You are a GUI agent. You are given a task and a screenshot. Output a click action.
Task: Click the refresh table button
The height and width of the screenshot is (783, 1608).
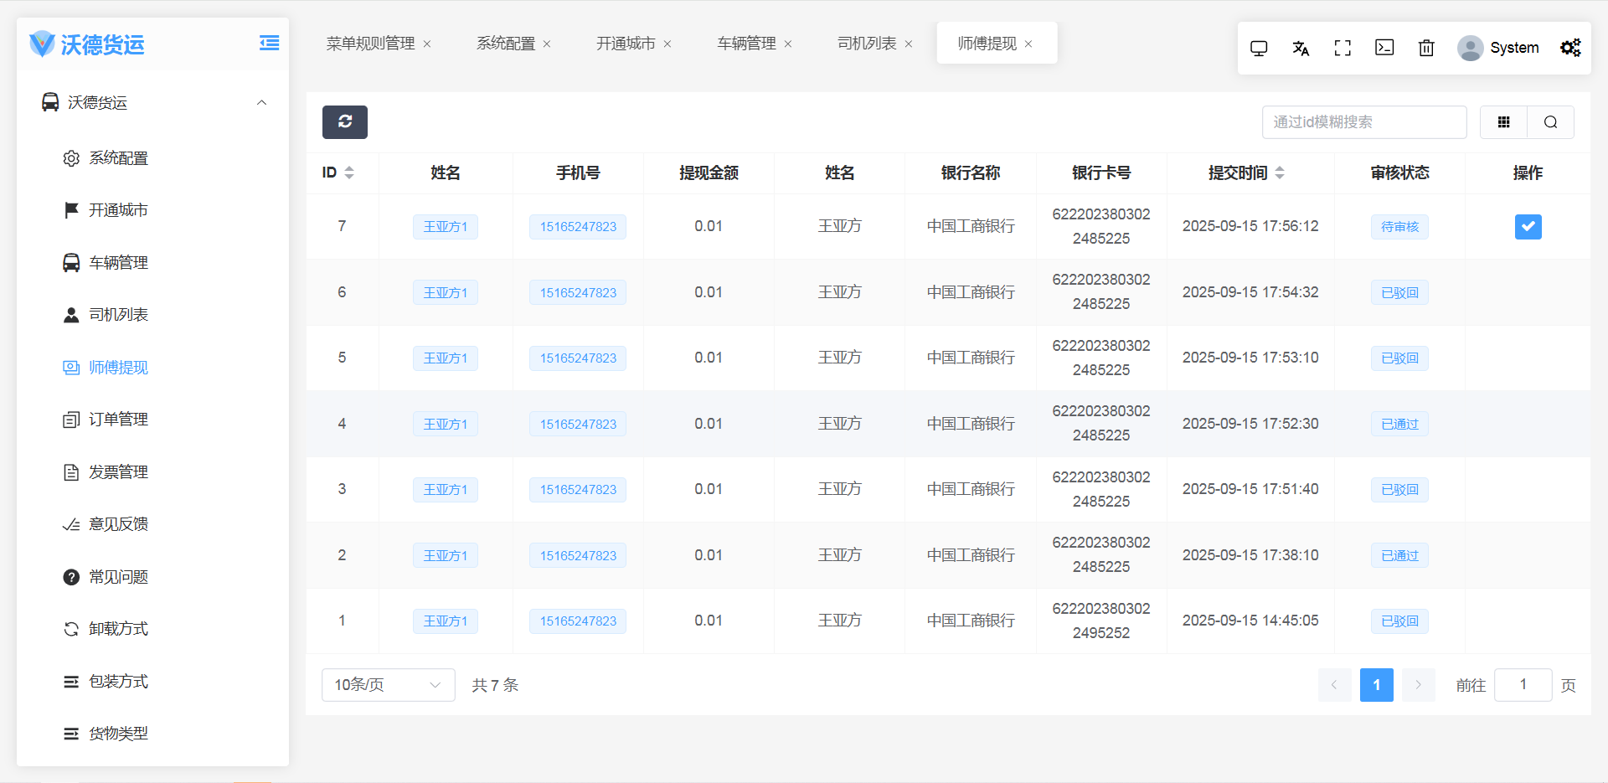pos(344,122)
